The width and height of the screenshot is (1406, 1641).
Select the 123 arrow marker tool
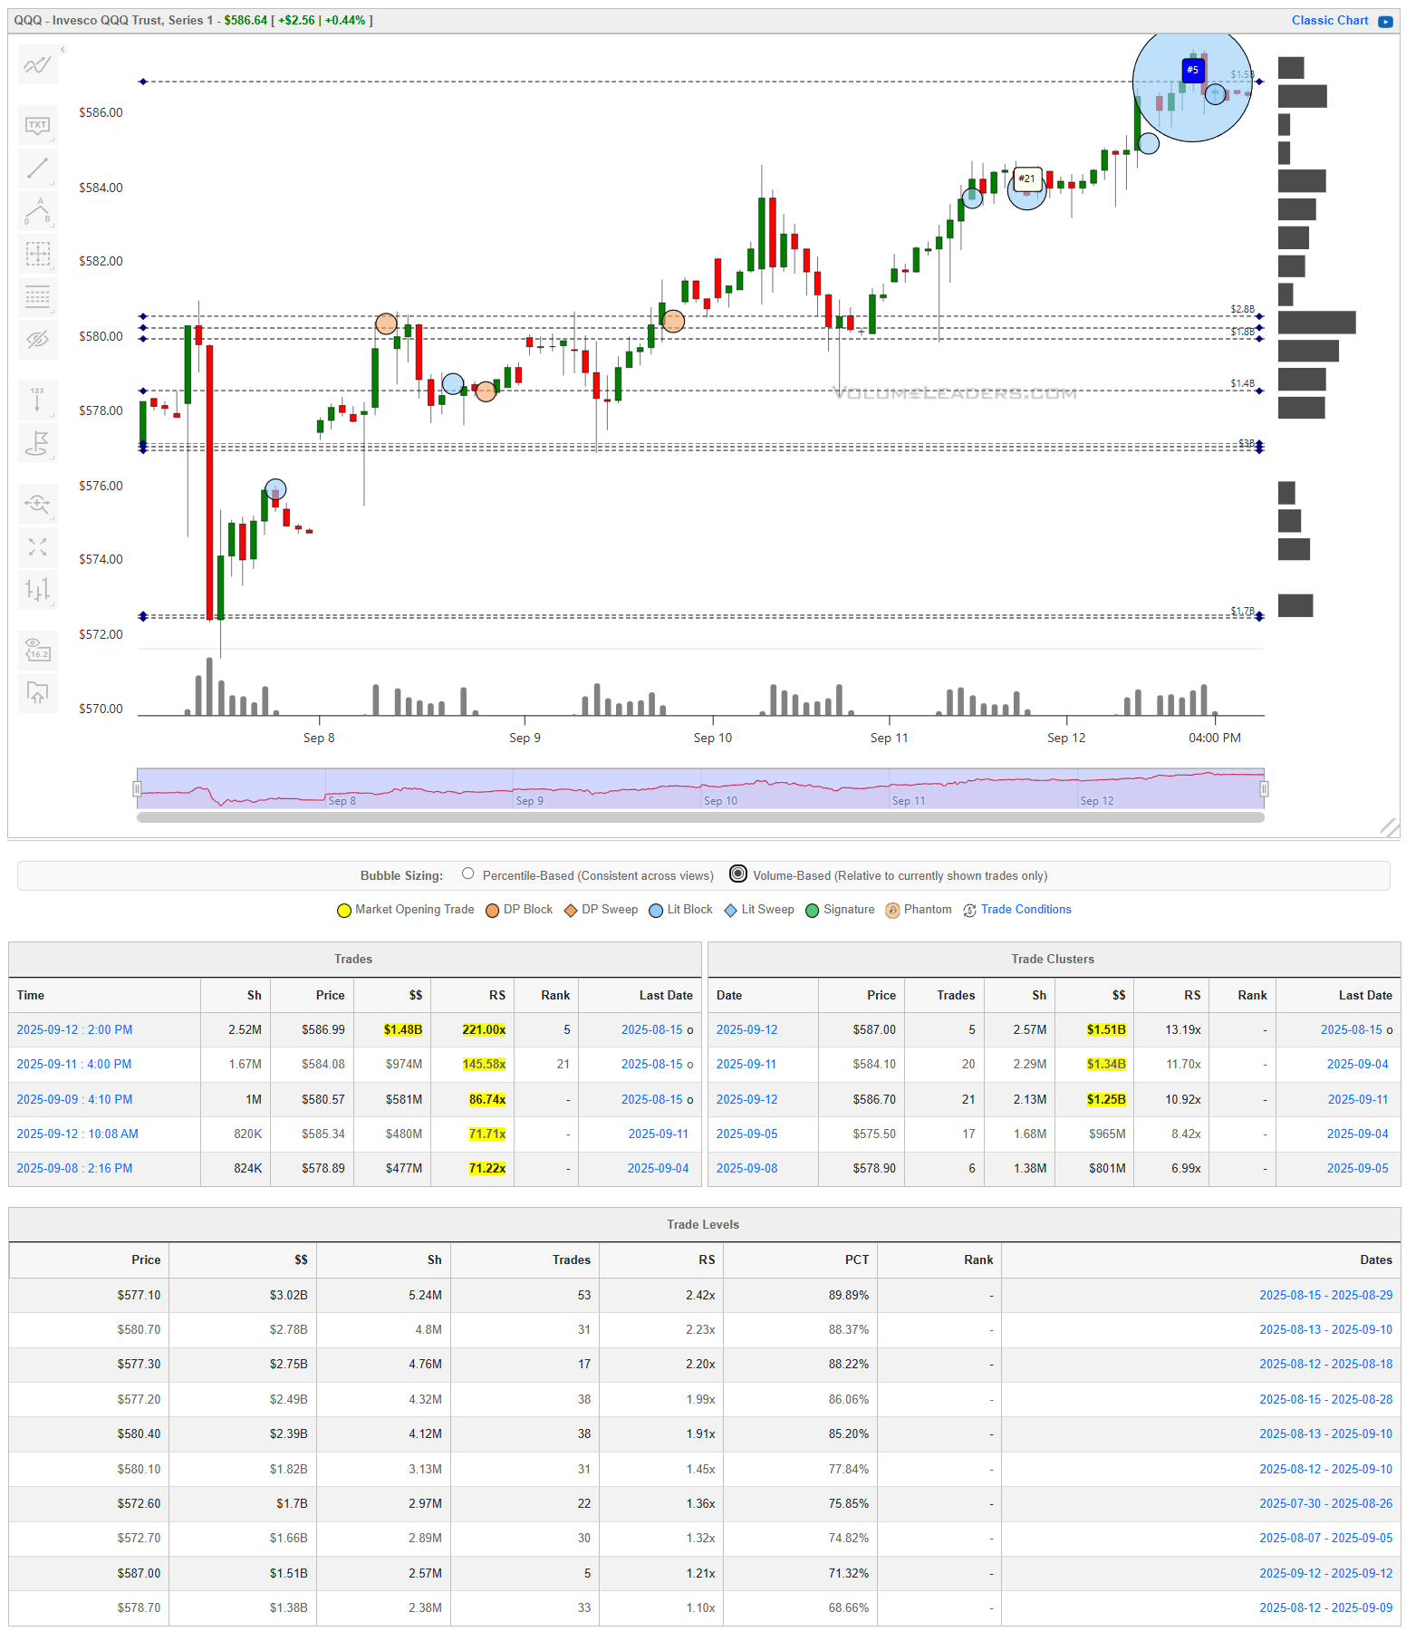(37, 399)
